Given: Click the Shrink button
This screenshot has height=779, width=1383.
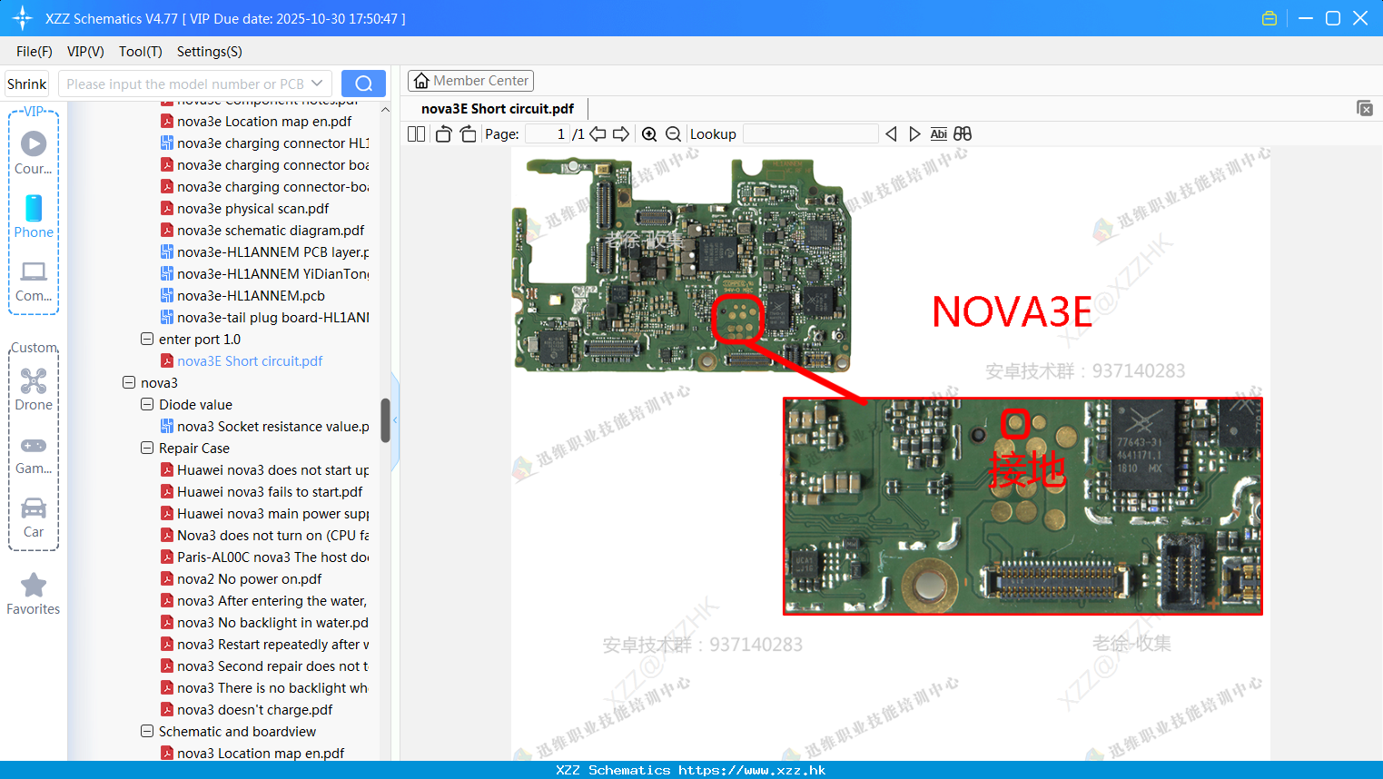Looking at the screenshot, I should click(26, 84).
